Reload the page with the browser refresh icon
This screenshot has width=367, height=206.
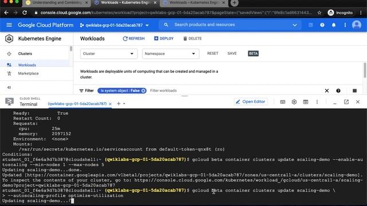[x=25, y=13]
